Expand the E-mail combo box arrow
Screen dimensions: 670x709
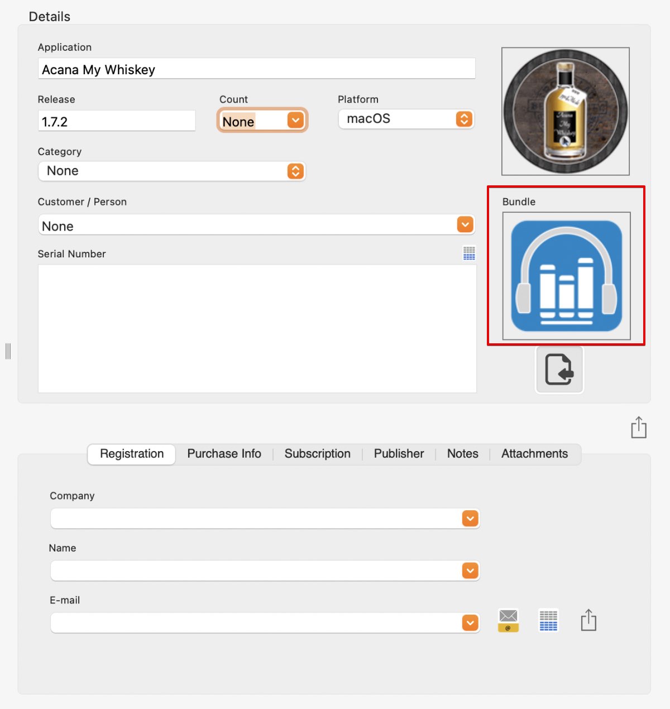point(470,623)
